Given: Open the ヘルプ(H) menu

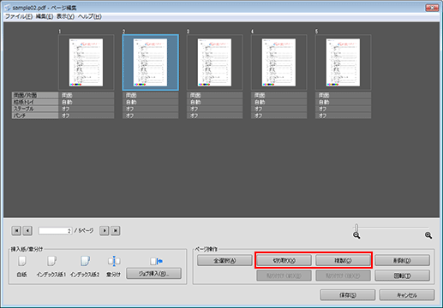Looking at the screenshot, I should pyautogui.click(x=90, y=16).
